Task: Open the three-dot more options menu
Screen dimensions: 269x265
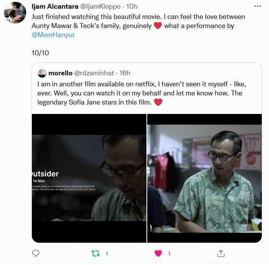Action: point(258,6)
